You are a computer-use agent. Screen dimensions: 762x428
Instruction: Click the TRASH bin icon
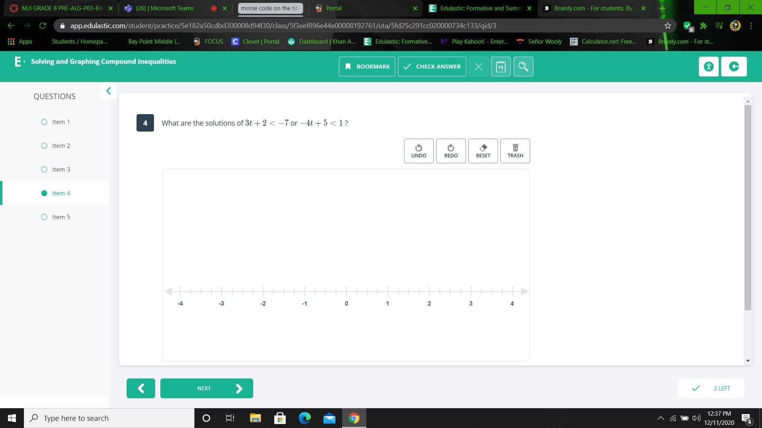[x=515, y=148]
